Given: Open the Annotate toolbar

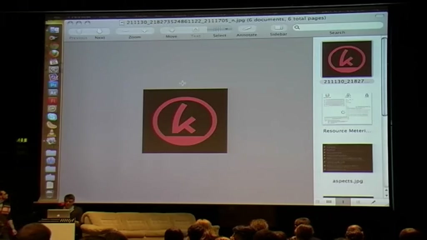Looking at the screenshot, I should pos(247,28).
